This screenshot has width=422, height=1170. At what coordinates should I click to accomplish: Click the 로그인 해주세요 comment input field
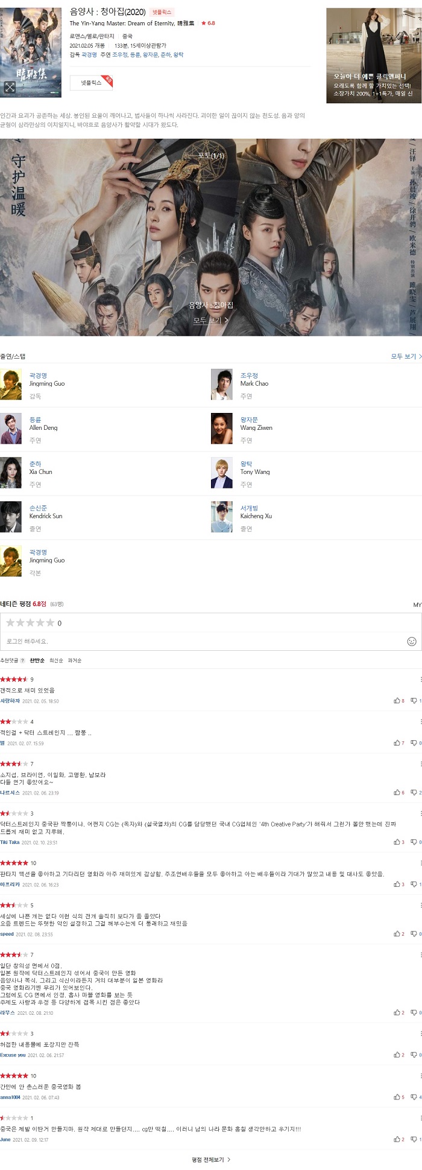click(x=205, y=641)
